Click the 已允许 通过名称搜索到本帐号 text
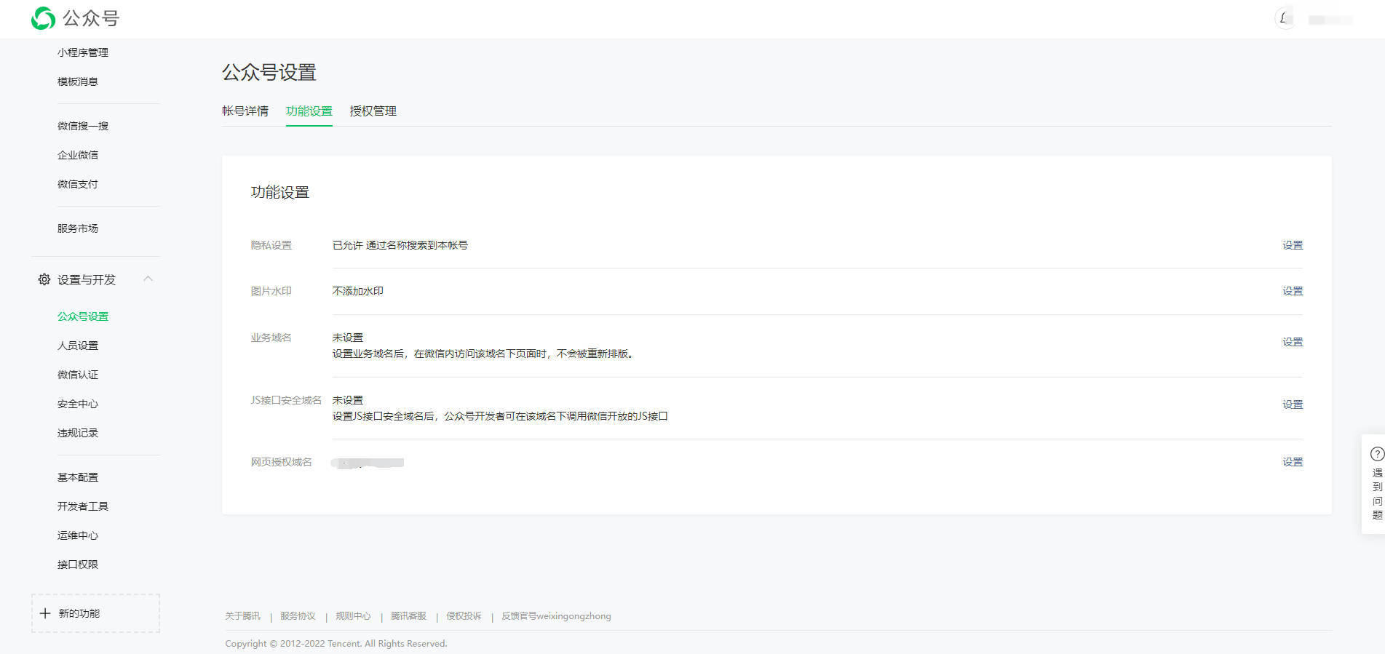 (400, 245)
